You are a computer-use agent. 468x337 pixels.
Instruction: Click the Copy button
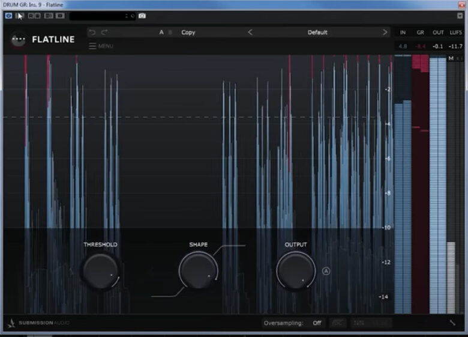(x=188, y=32)
